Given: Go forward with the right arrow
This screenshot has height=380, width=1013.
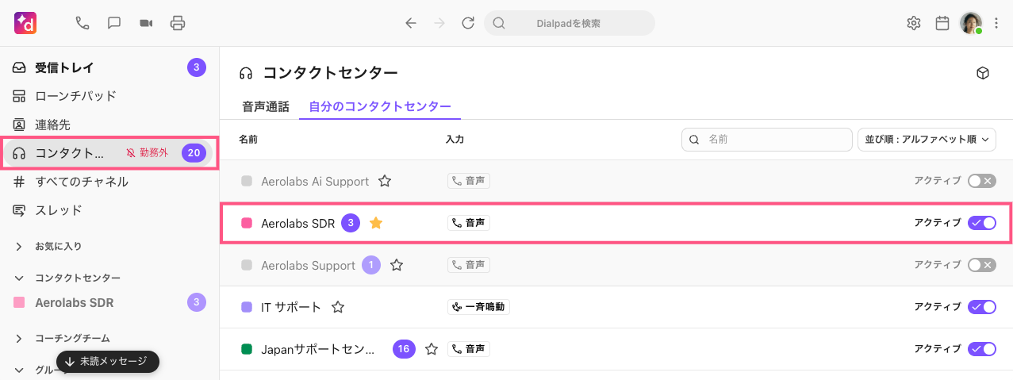Looking at the screenshot, I should click(439, 23).
